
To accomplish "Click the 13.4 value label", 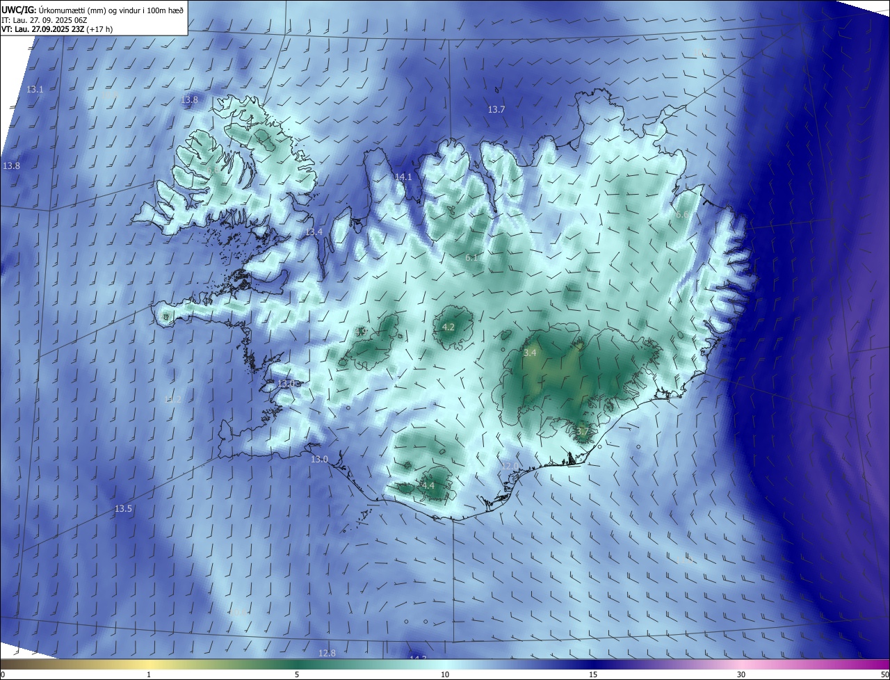I will [x=314, y=232].
